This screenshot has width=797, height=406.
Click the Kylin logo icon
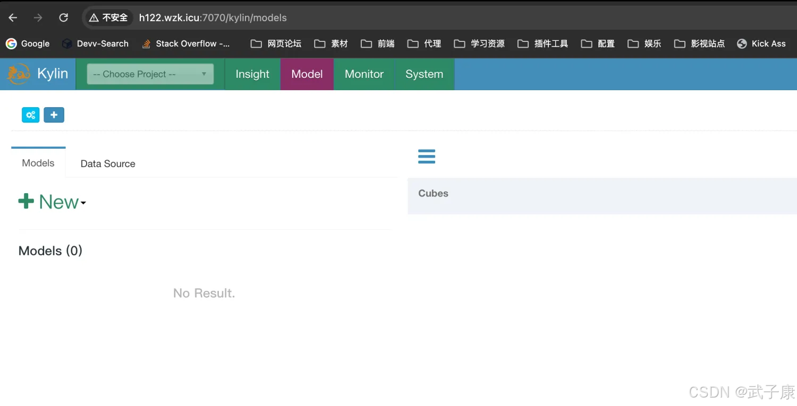point(18,74)
